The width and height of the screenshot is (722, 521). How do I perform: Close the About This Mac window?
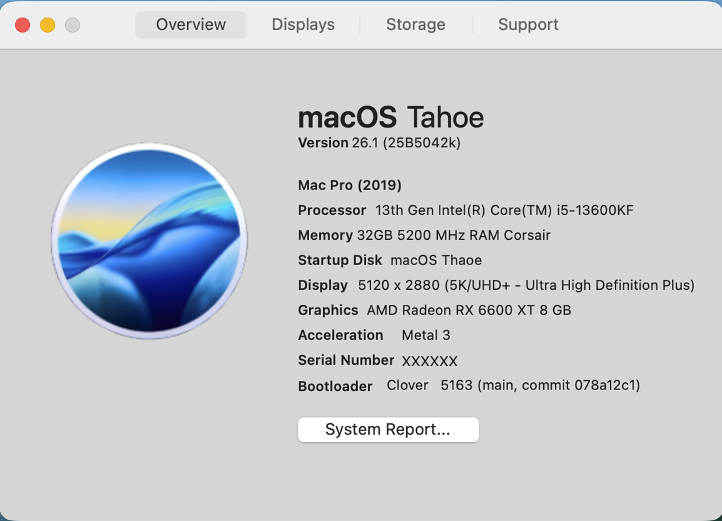click(23, 25)
